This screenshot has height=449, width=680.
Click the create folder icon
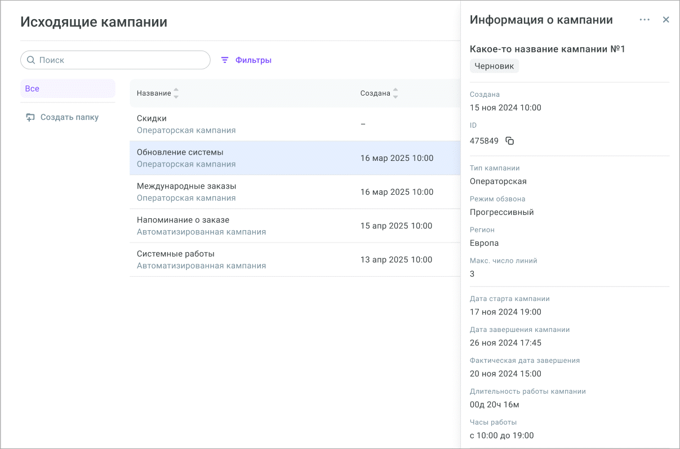pyautogui.click(x=30, y=118)
